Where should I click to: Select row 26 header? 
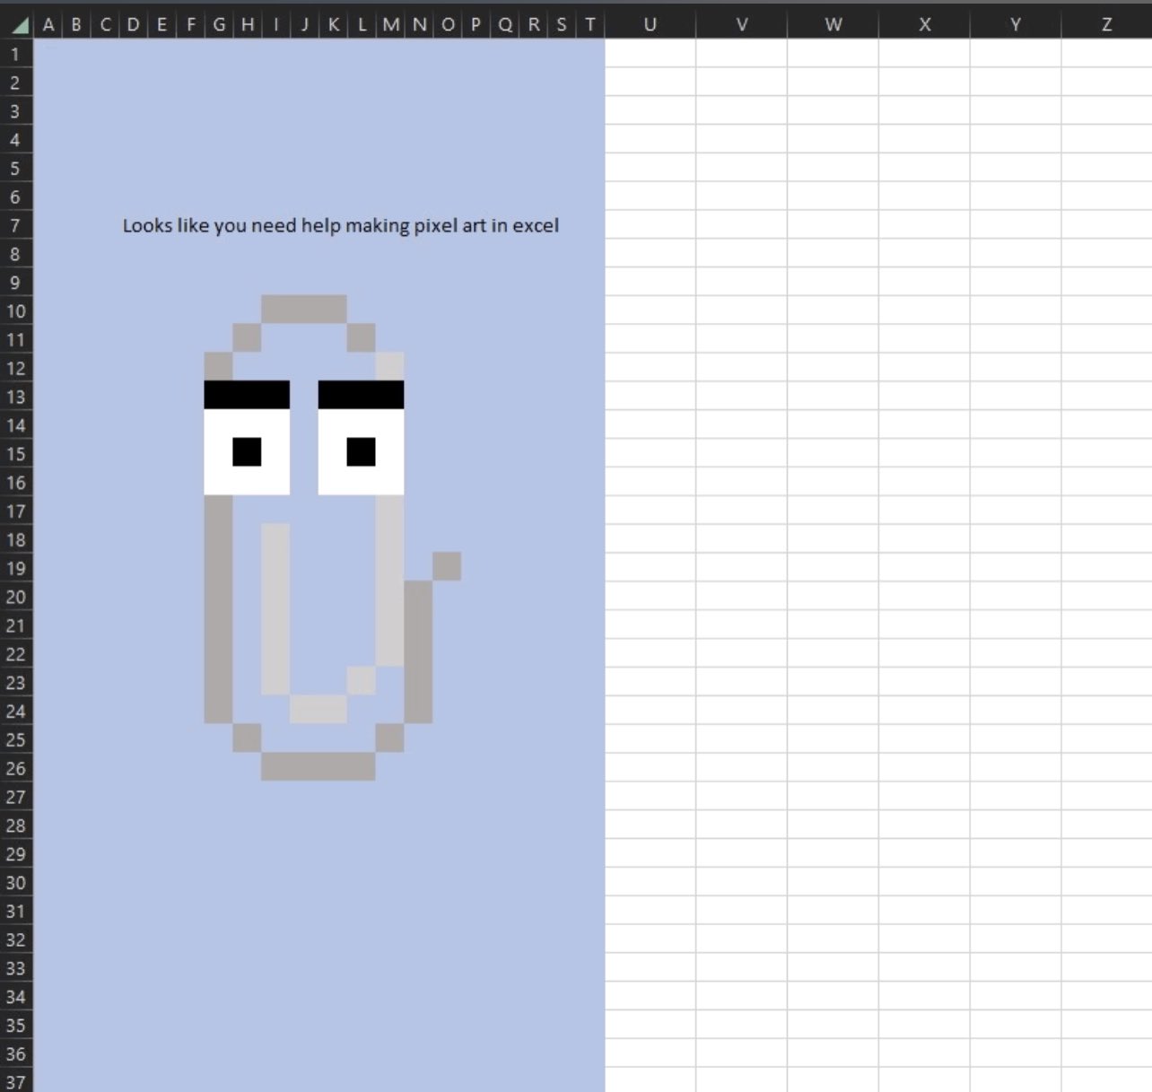pos(15,768)
